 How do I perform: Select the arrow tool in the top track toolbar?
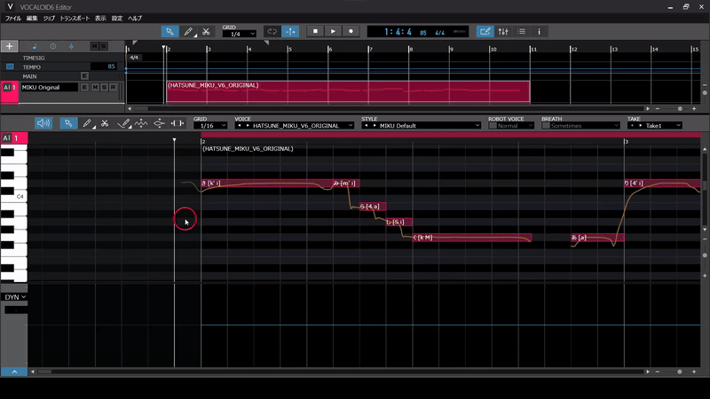coord(170,32)
